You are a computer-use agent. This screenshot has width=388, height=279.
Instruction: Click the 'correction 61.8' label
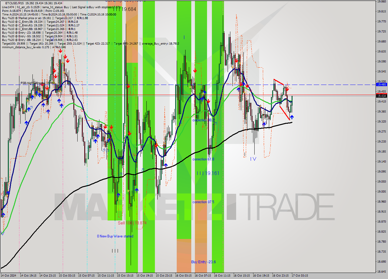(203, 159)
